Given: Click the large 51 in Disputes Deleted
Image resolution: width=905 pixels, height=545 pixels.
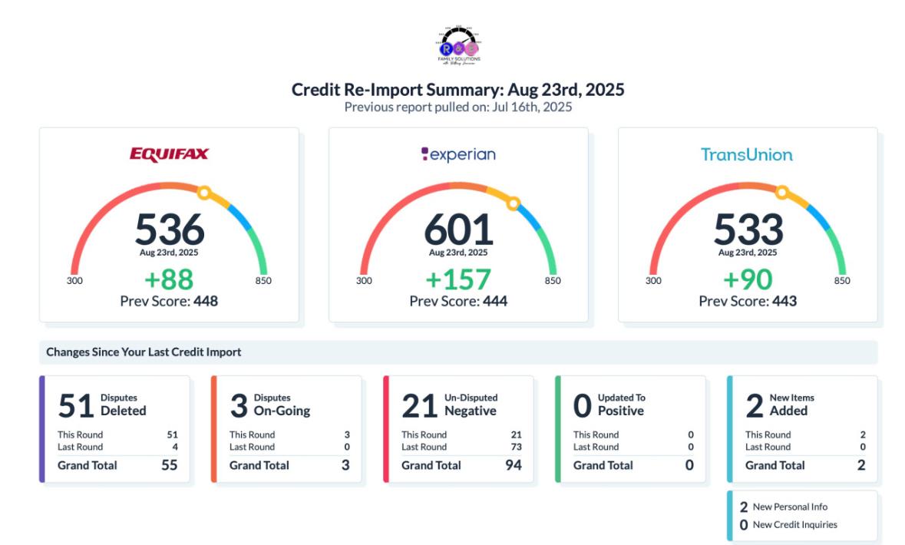Looking at the screenshot, I should (x=76, y=406).
